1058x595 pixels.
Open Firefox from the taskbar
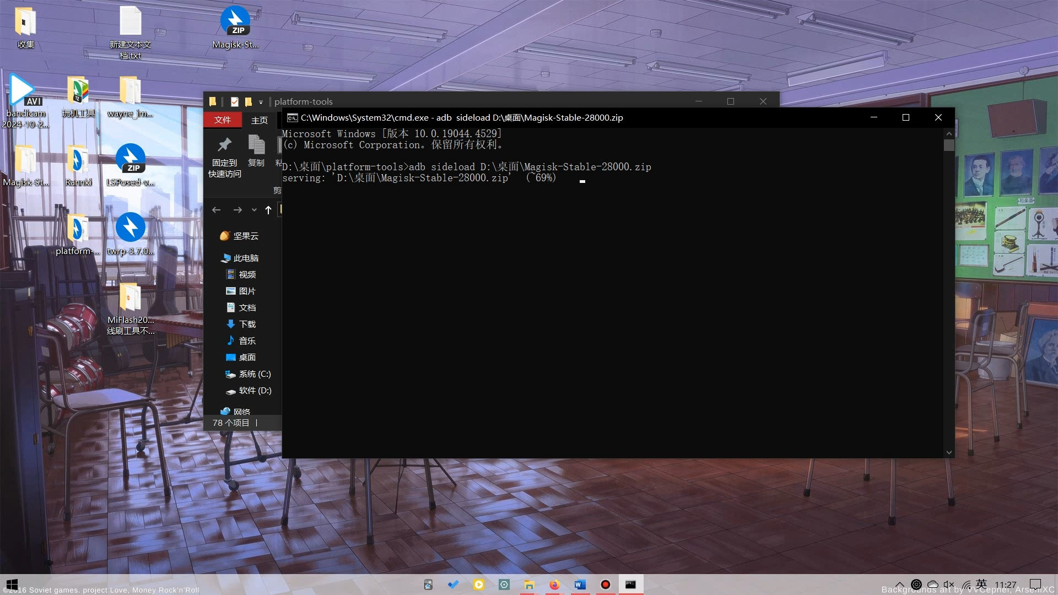(x=554, y=585)
